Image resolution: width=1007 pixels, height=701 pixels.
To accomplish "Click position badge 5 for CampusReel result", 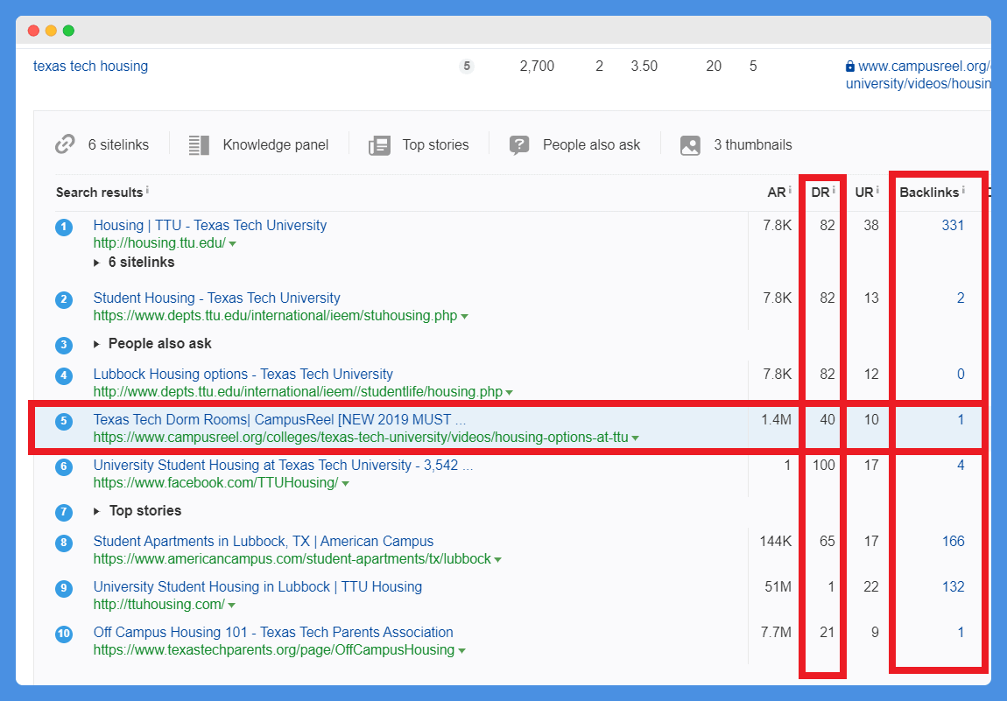I will (x=64, y=422).
